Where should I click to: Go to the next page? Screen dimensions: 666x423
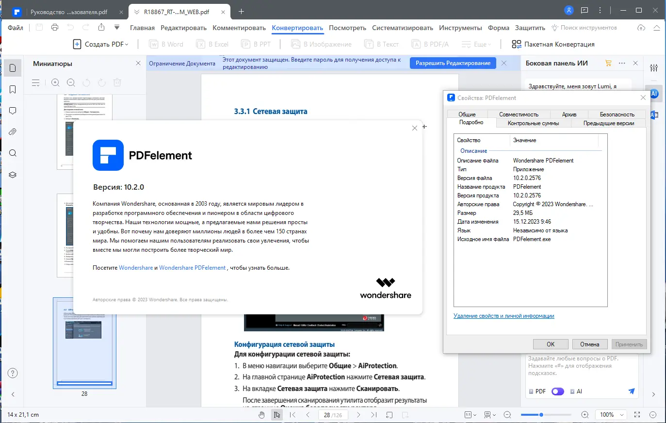click(358, 415)
